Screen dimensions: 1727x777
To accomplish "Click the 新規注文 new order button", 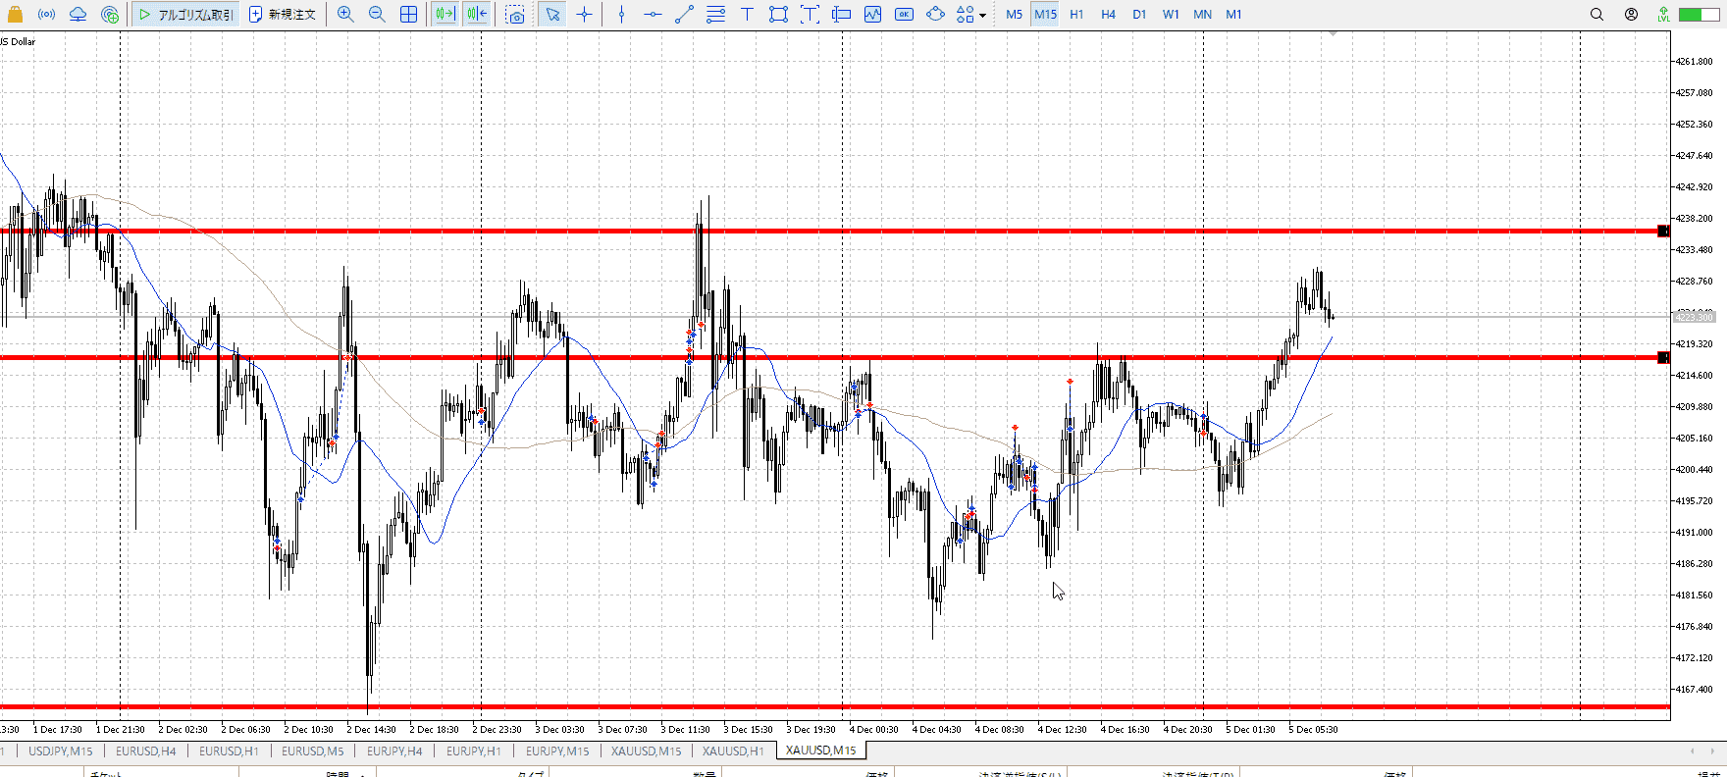I will click(x=283, y=15).
